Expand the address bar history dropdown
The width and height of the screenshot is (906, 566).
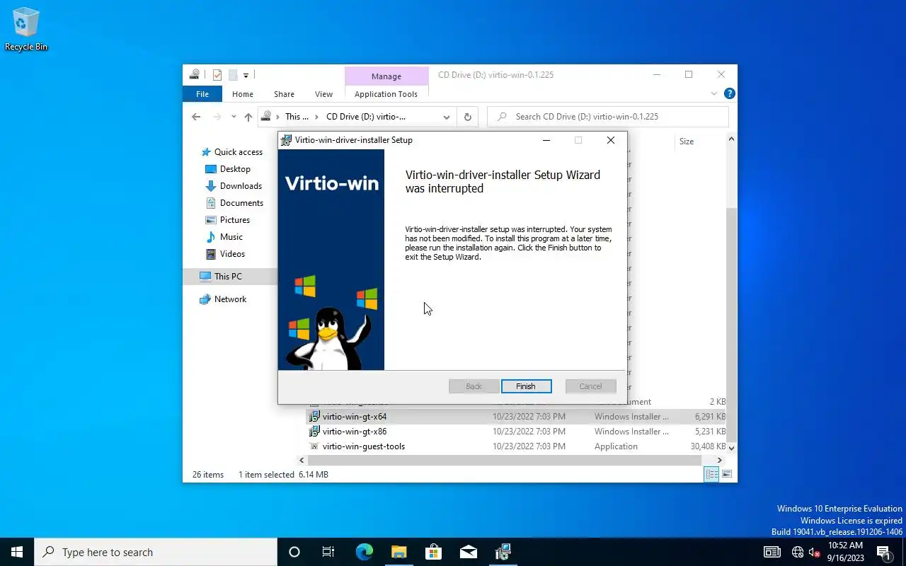[x=447, y=117]
